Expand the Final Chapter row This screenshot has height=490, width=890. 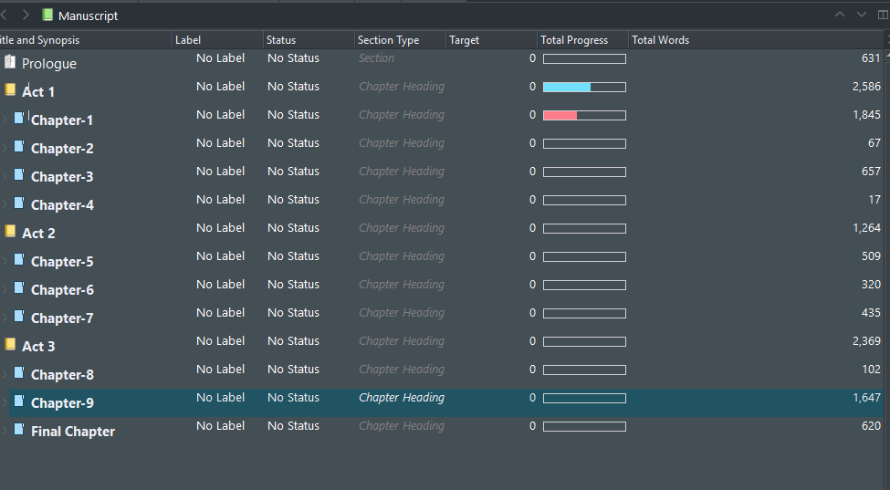tap(5, 431)
